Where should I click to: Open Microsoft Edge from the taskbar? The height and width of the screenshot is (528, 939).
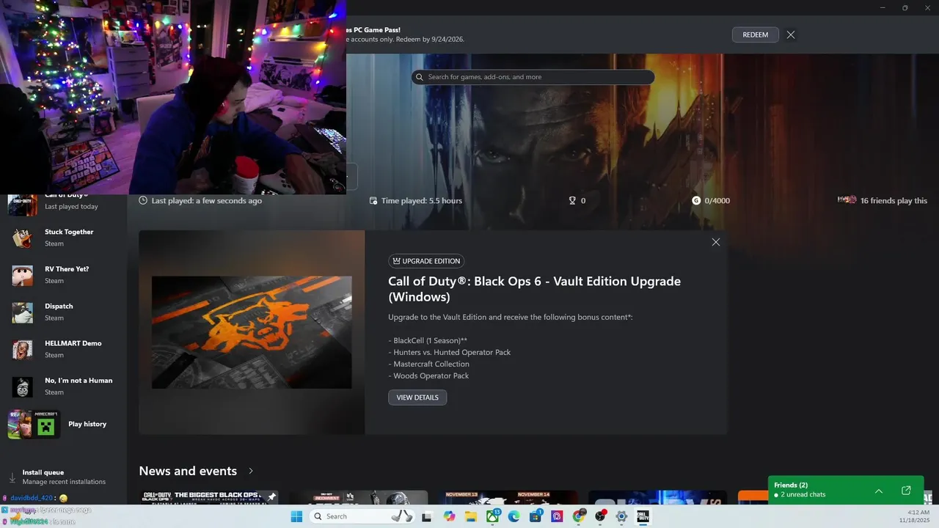point(514,516)
